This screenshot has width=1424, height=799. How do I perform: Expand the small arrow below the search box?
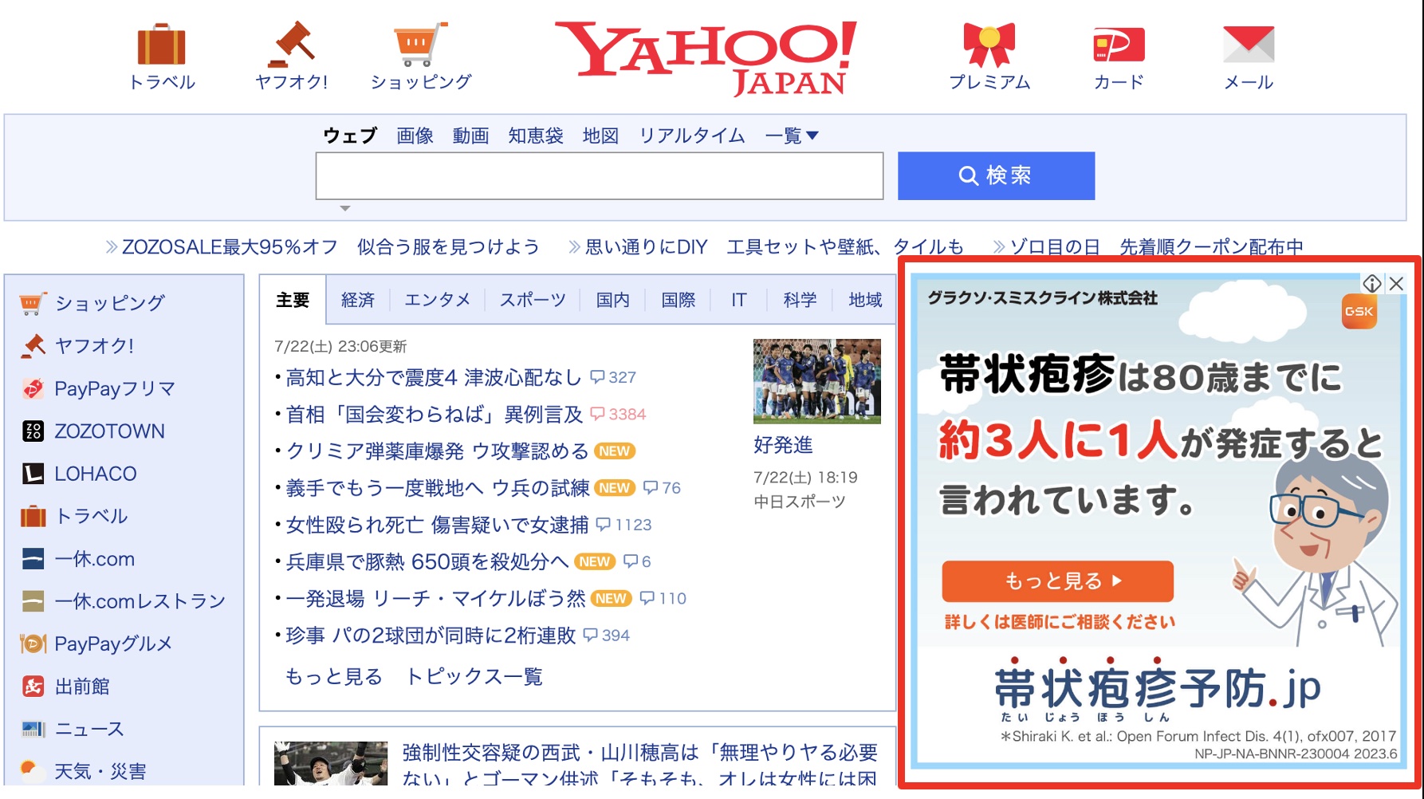tap(345, 209)
